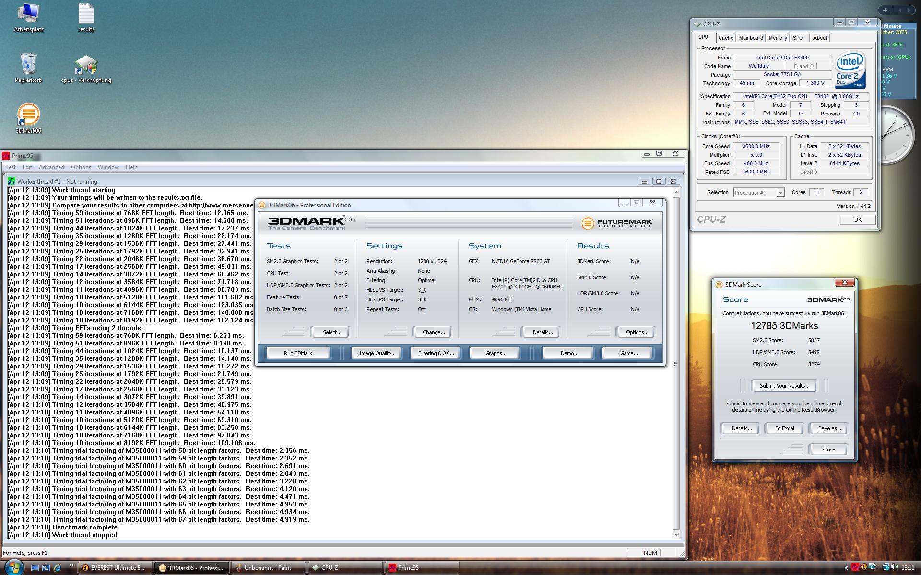921x575 pixels.
Task: Open the Options menu in Prime95
Action: click(81, 167)
